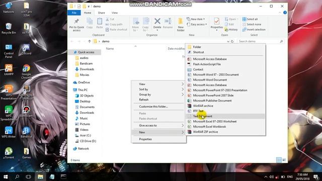Click Select none in ribbon
322x181 pixels.
pyautogui.click(x=252, y=24)
